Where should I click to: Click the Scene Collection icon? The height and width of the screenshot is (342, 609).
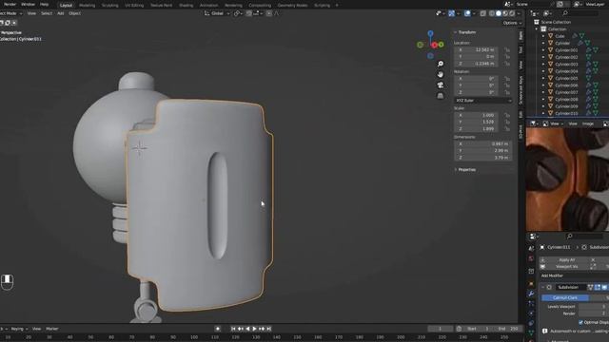tap(537, 22)
